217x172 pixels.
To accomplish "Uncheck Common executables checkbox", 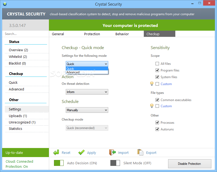I will [157, 100].
